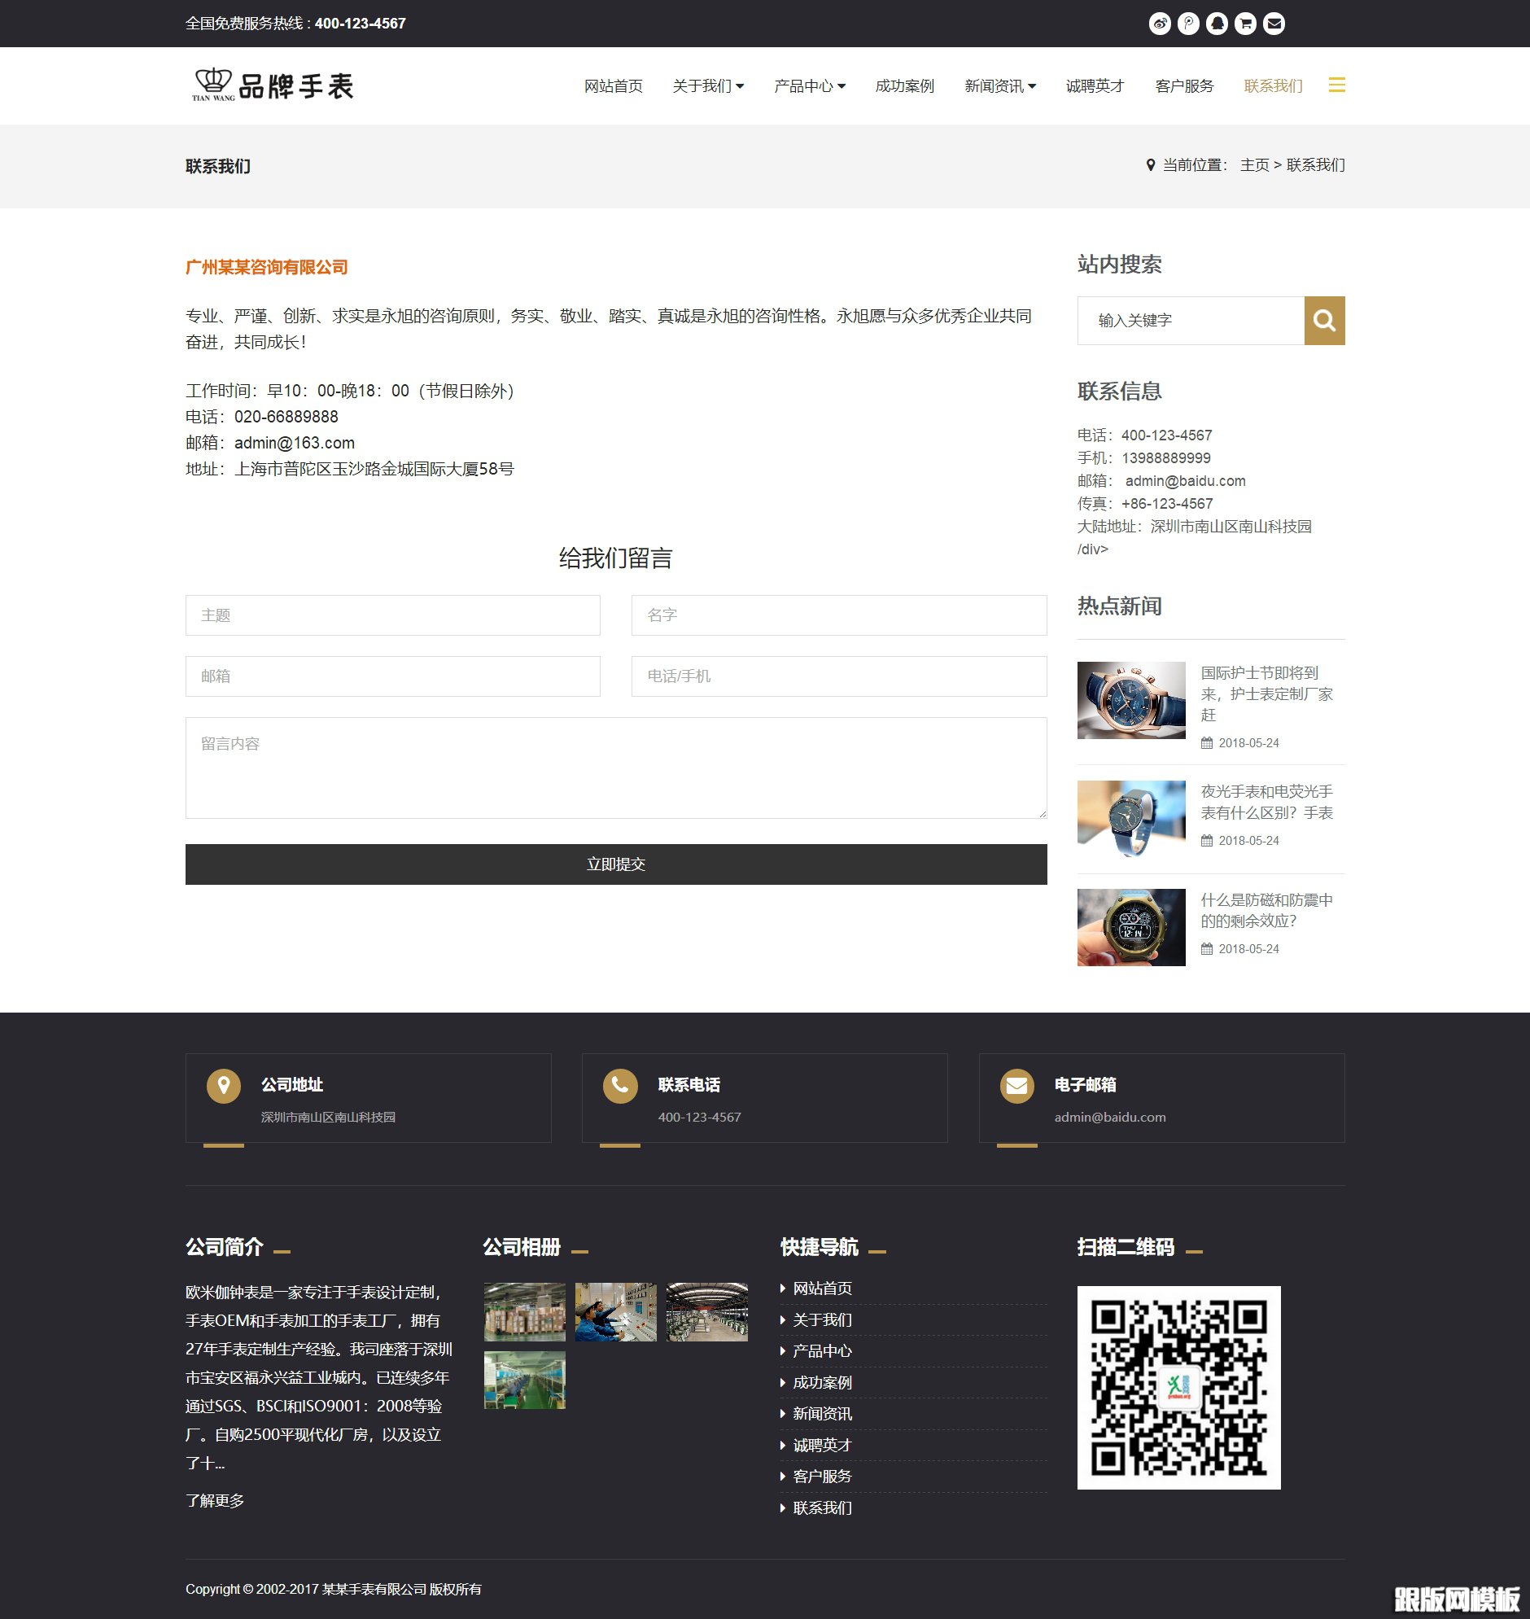Image resolution: width=1530 pixels, height=1619 pixels.
Task: Click the envelope icon beside 电子邮箱
Action: coord(1016,1086)
